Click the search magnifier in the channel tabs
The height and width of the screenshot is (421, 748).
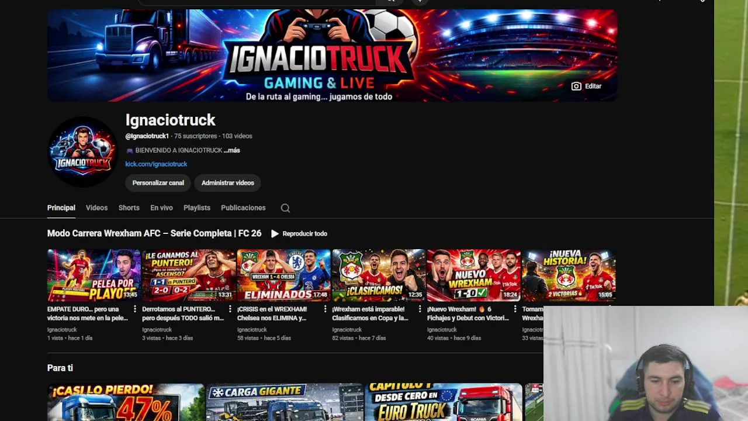tap(285, 208)
